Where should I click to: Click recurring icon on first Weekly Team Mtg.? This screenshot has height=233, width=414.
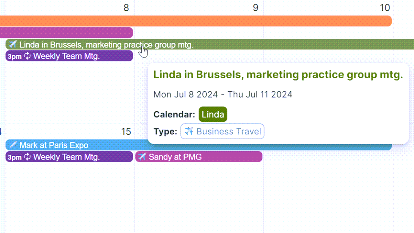point(27,56)
